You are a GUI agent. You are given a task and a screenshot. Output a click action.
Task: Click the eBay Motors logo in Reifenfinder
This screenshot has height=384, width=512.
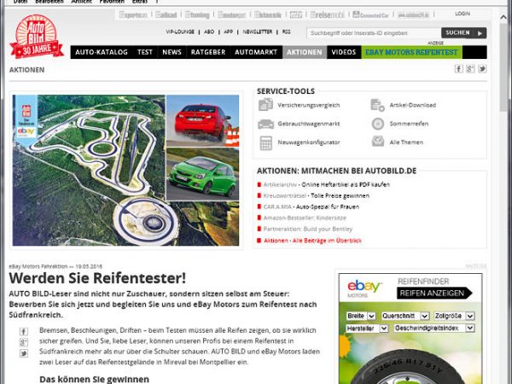tap(364, 288)
